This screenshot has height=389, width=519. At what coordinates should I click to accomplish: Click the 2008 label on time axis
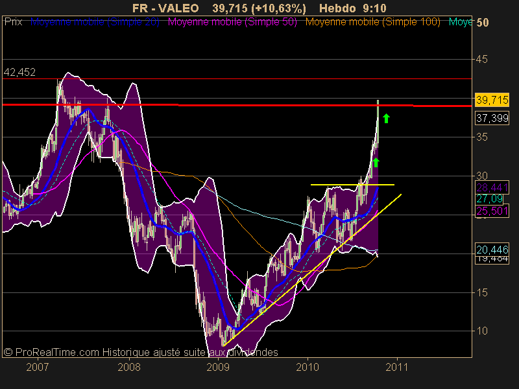(129, 367)
